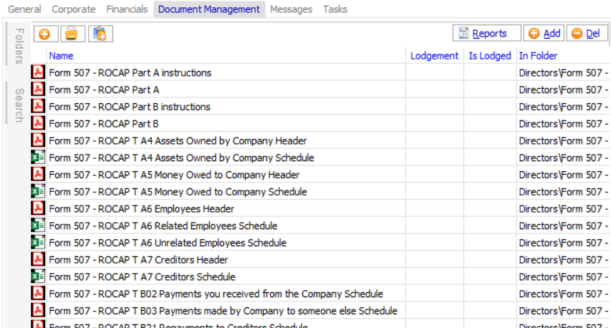The image size is (611, 328).
Task: Click Excel icon for A7 Creditors Schedule
Action: pyautogui.click(x=38, y=276)
